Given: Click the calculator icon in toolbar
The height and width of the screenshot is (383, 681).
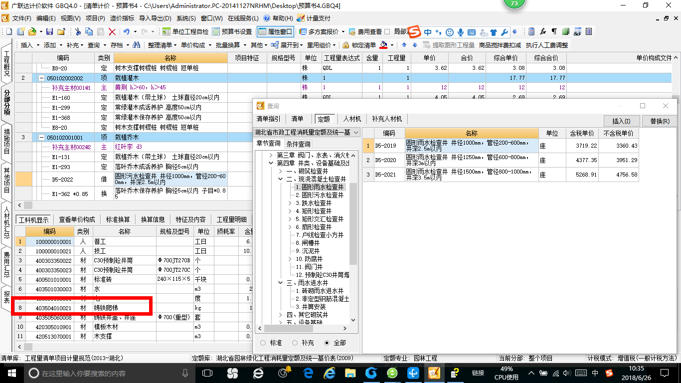Looking at the screenshot, I should 531,31.
